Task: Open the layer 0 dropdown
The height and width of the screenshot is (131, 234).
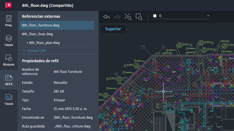Action: [x=181, y=16]
